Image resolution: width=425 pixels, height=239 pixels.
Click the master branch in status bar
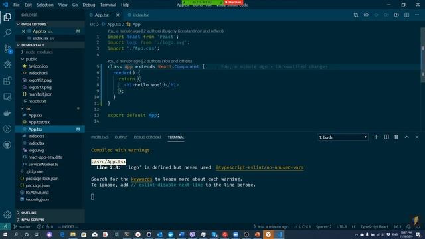(x=23, y=227)
